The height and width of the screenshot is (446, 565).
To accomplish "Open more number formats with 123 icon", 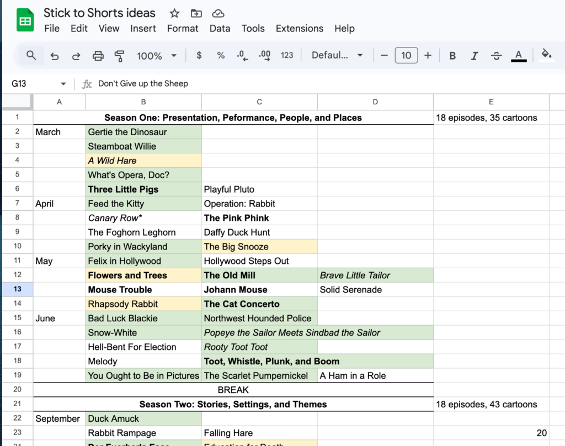I will pyautogui.click(x=287, y=55).
